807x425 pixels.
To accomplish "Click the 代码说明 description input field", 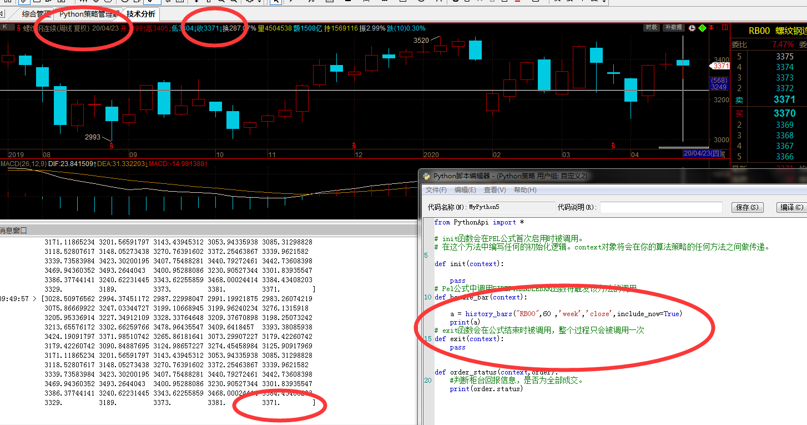I will pos(660,207).
